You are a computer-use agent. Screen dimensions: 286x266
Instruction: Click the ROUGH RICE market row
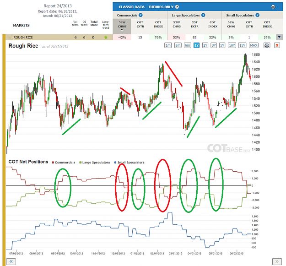[59, 38]
